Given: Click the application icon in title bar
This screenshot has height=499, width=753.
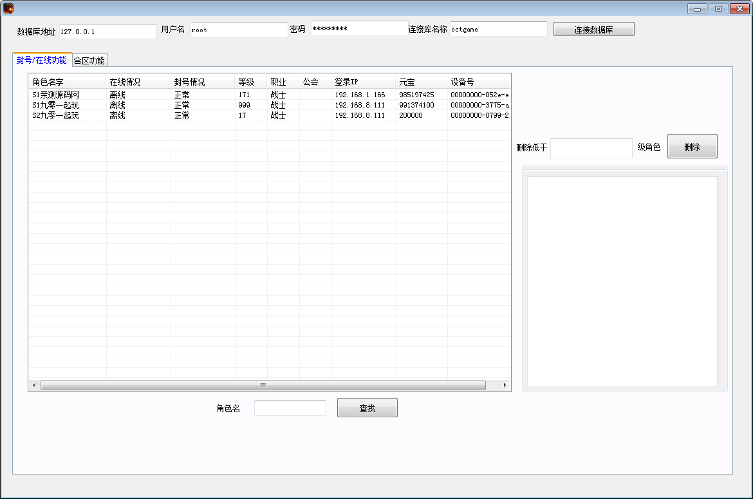Looking at the screenshot, I should click(8, 8).
